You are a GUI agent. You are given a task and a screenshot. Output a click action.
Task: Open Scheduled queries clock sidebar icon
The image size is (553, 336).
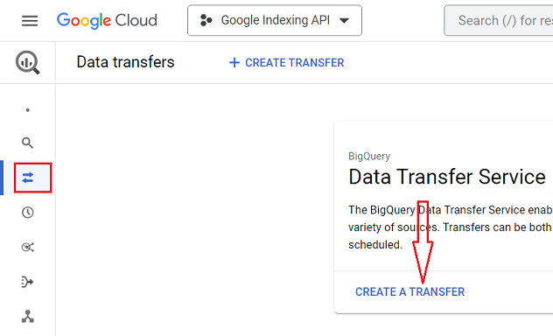point(27,213)
